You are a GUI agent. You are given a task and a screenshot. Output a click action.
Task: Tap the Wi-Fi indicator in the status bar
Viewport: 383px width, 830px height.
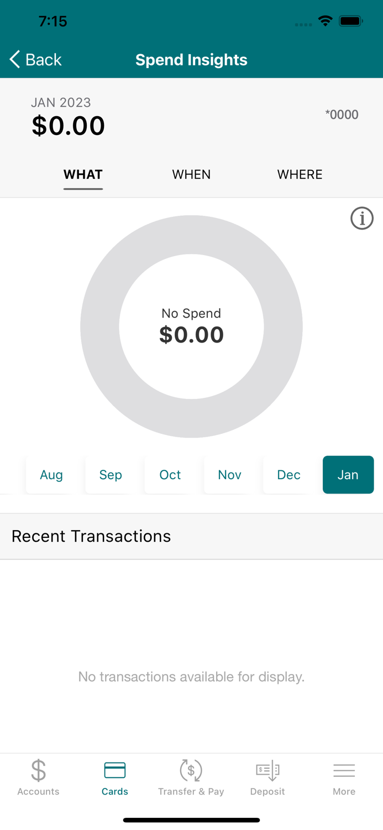point(325,21)
